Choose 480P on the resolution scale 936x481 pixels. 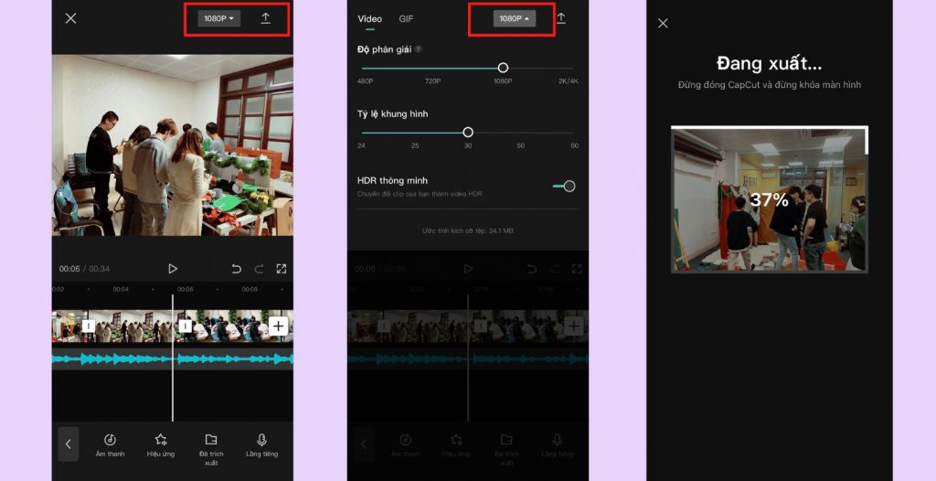pyautogui.click(x=365, y=81)
